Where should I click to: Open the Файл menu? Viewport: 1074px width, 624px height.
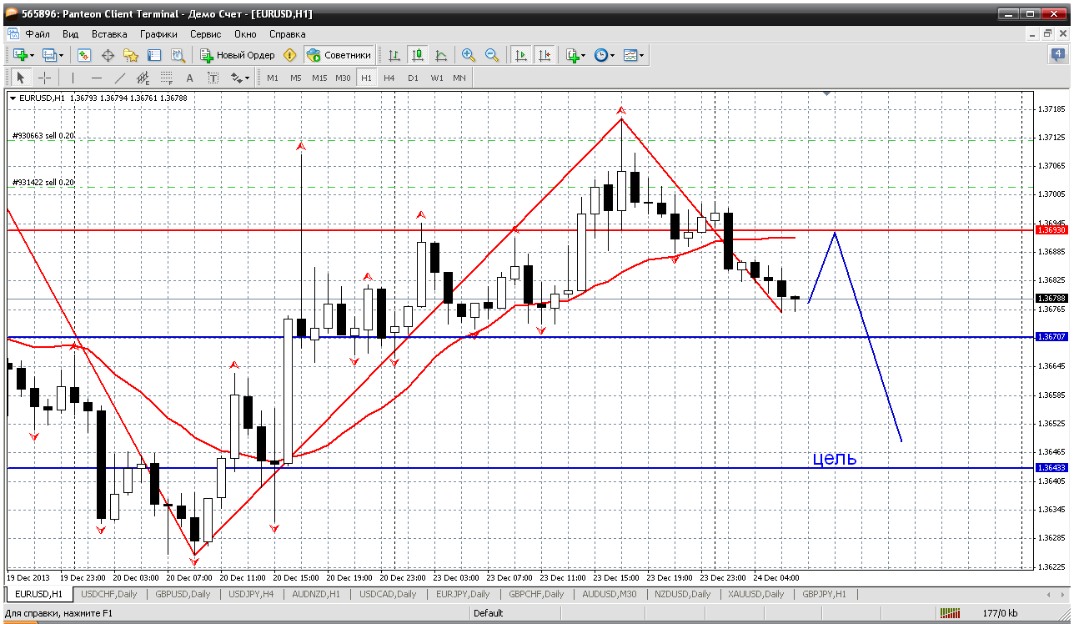38,34
